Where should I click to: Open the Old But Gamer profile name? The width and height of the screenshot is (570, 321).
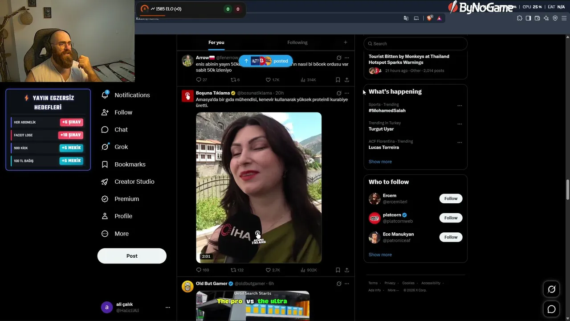click(x=212, y=284)
